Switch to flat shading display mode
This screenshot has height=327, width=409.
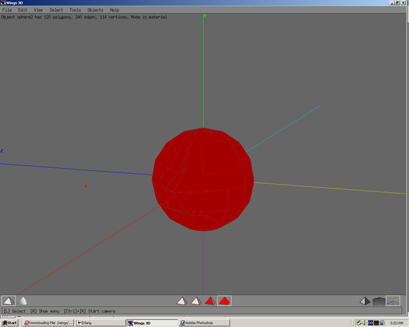click(x=8, y=301)
